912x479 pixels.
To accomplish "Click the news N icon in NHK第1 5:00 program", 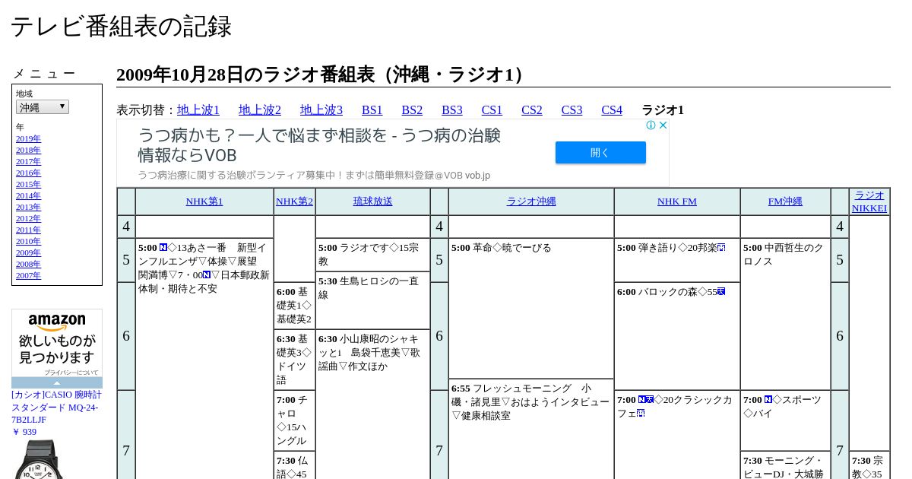I will coord(163,248).
